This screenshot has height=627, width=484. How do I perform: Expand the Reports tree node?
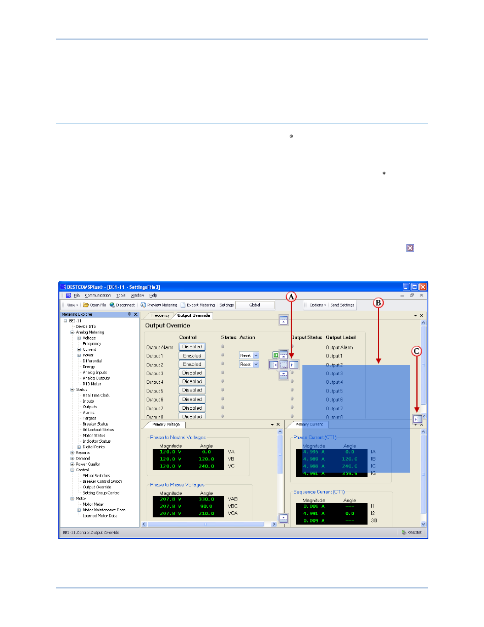(72, 453)
